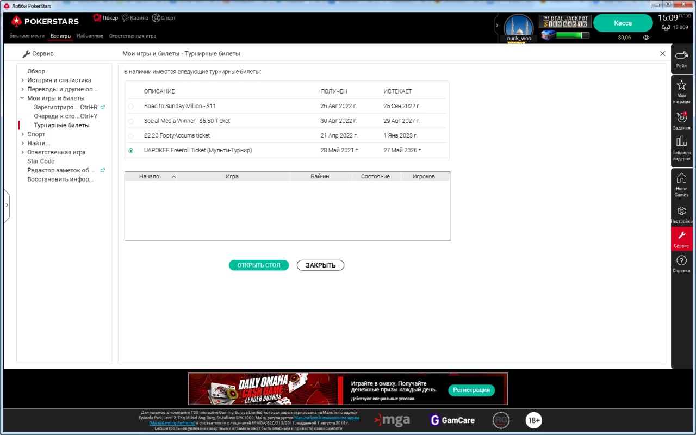Open Malta Gaming Authority link
Screen dimensions: 696x435
[172, 422]
